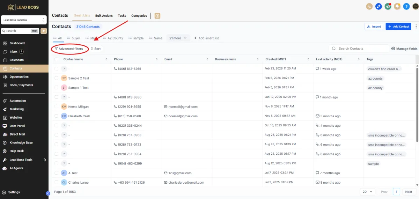Check the box for Charles Larue
The image size is (419, 199).
coord(57,182)
